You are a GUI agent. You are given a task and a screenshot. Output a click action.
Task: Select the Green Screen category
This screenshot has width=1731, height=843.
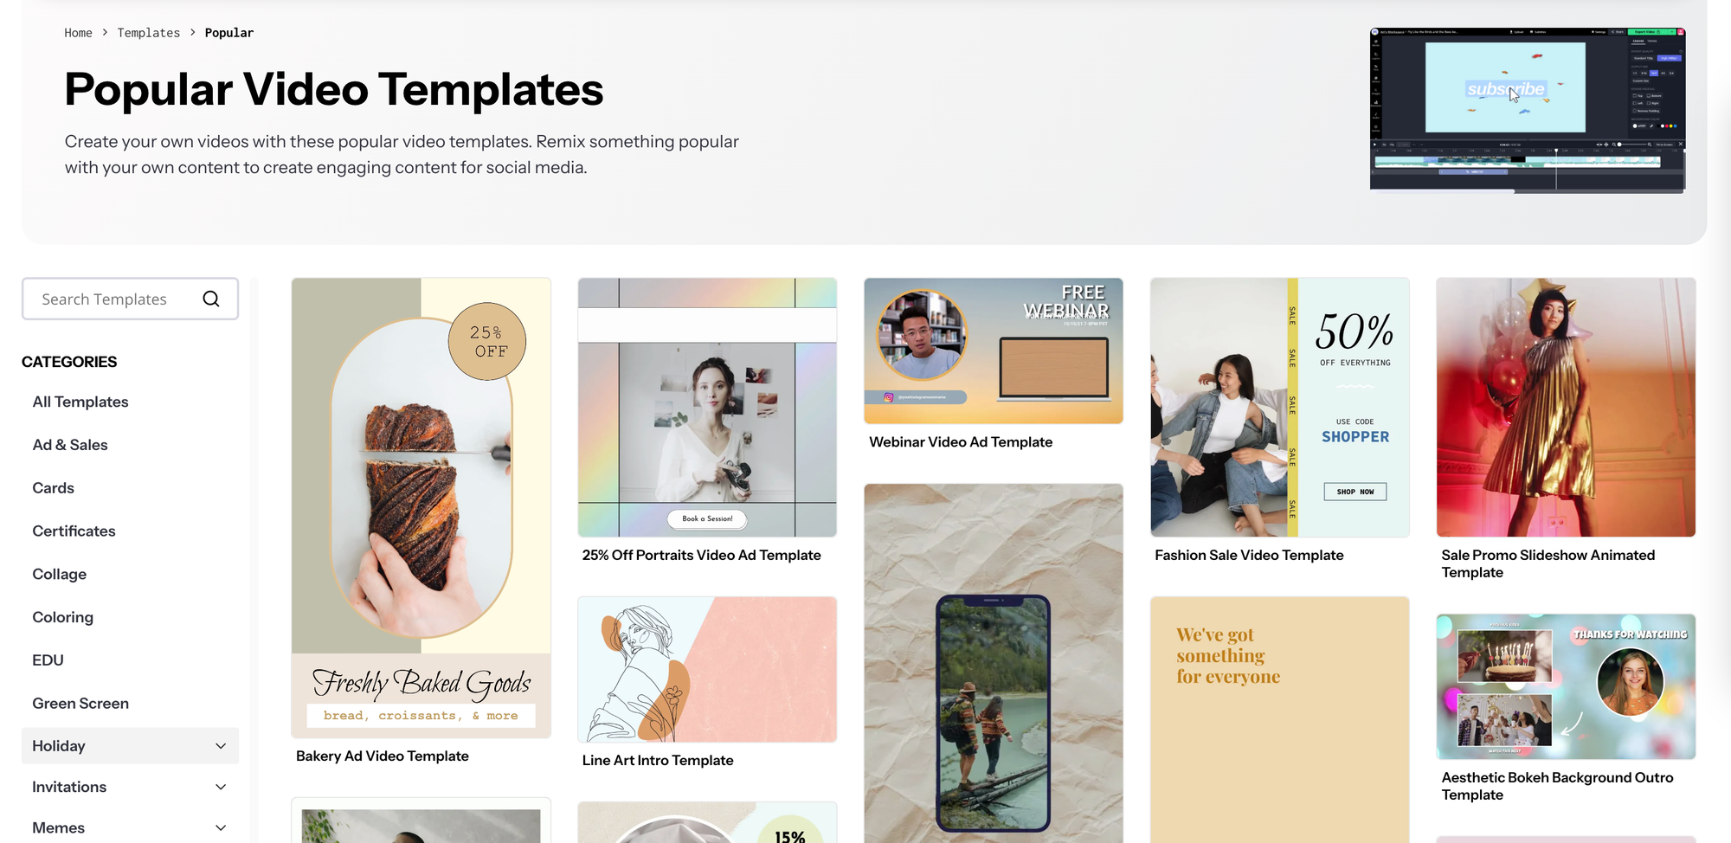pyautogui.click(x=80, y=704)
